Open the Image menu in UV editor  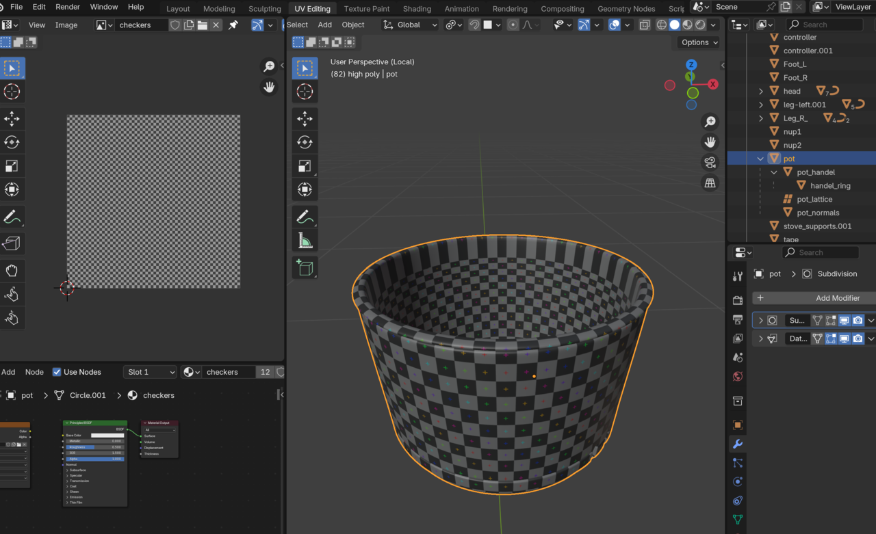[x=66, y=25]
